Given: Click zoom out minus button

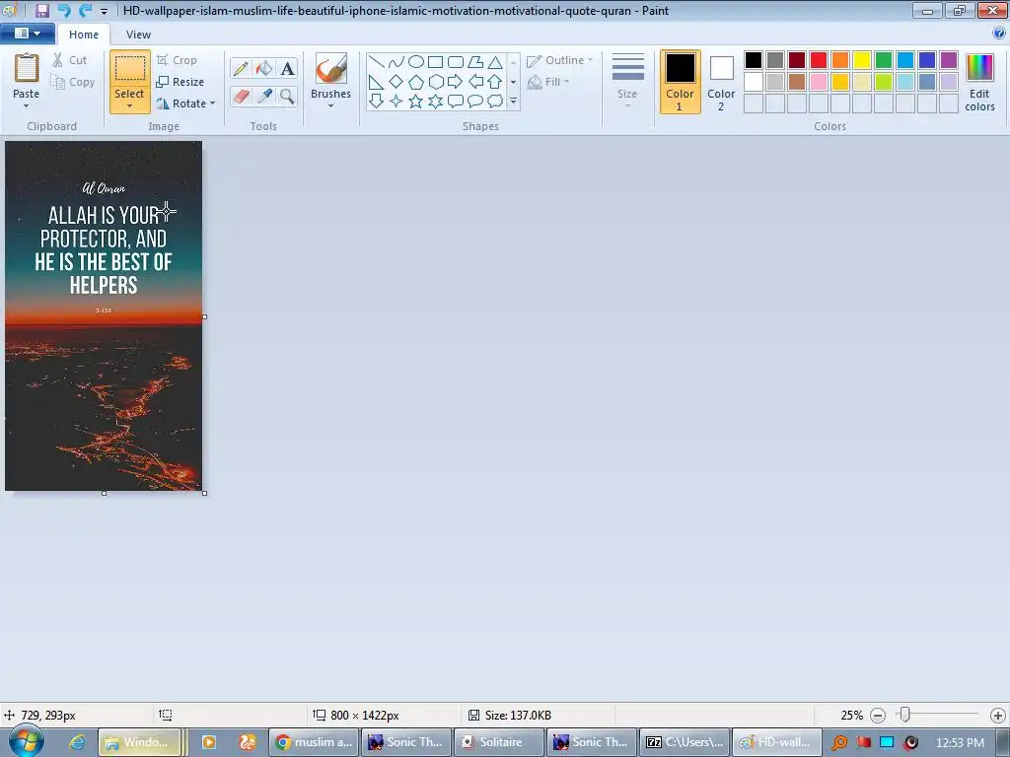Looking at the screenshot, I should click(x=877, y=716).
